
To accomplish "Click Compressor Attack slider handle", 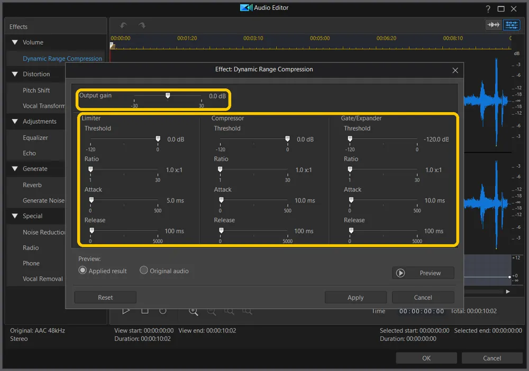I will pos(221,200).
